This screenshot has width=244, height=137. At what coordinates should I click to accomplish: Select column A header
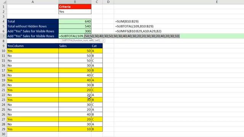(x=33, y=2)
